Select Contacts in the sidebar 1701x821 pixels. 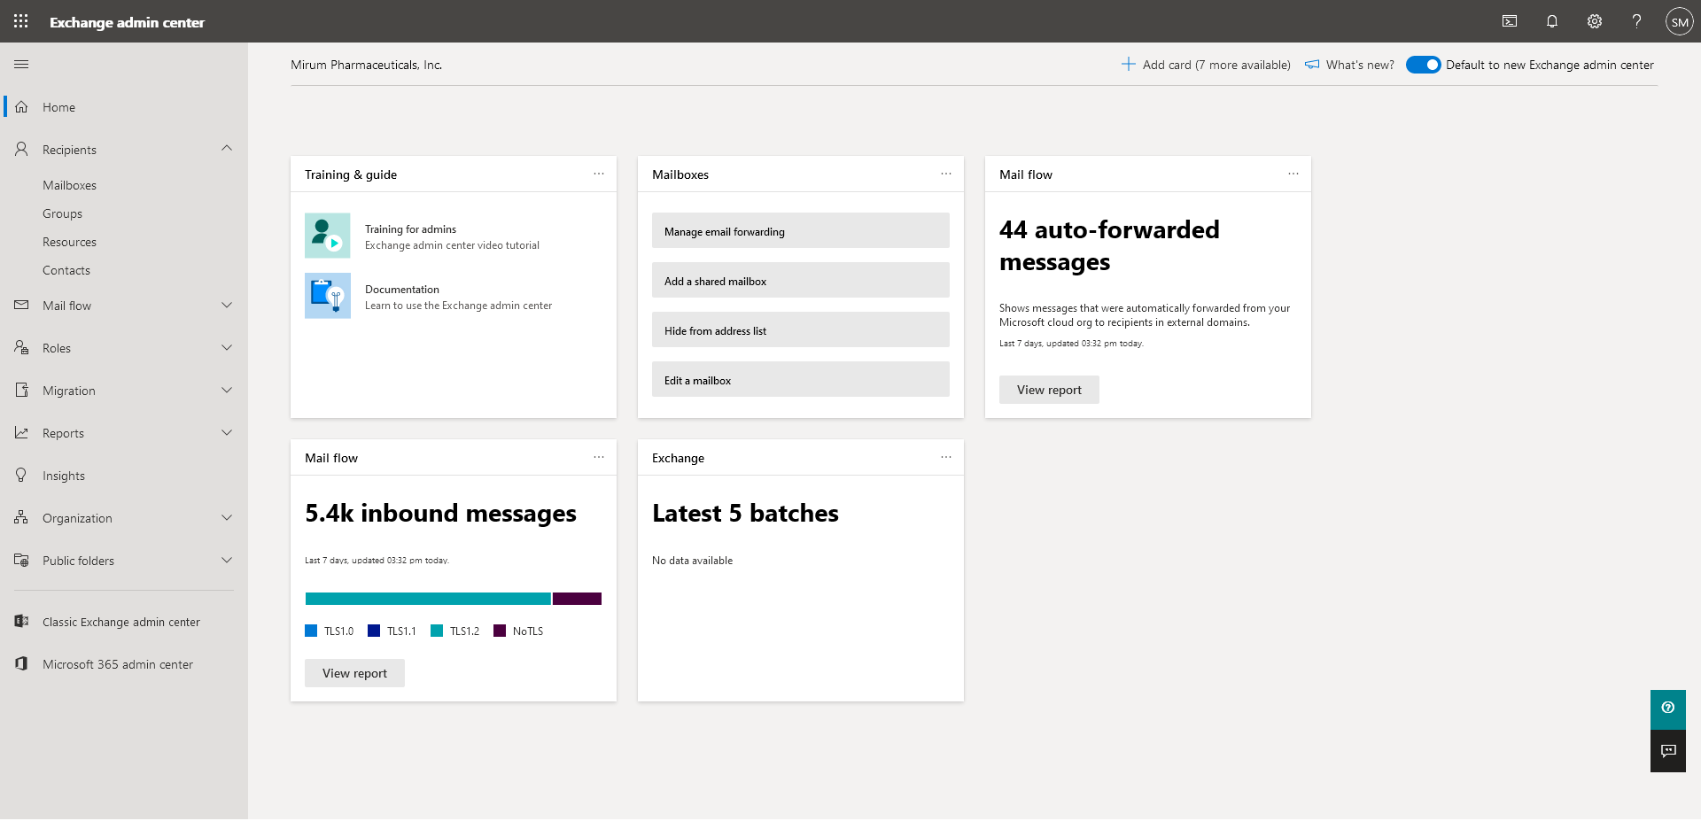click(x=66, y=270)
